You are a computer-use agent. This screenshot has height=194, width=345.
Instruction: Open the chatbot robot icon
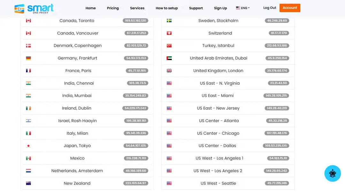(x=333, y=173)
